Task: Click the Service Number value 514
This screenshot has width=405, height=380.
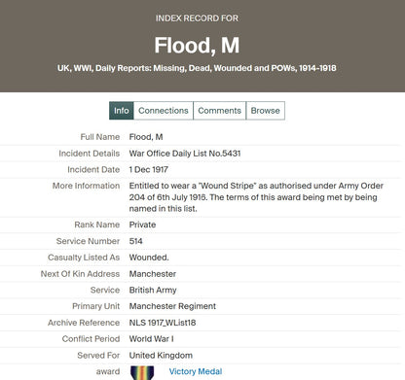Action: click(x=135, y=241)
